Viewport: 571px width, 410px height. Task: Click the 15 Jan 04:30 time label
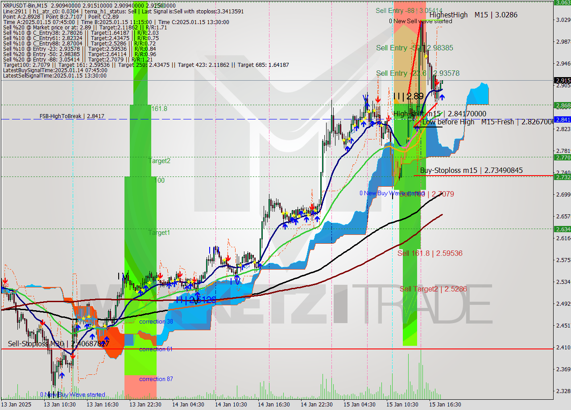click(x=360, y=404)
